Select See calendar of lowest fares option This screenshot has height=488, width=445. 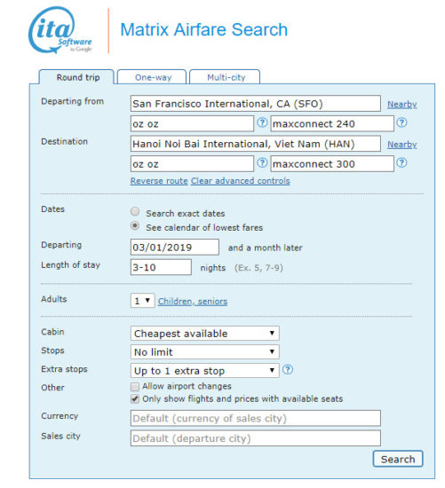coord(135,225)
